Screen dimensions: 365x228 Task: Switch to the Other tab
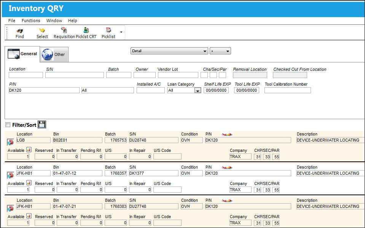point(54,54)
